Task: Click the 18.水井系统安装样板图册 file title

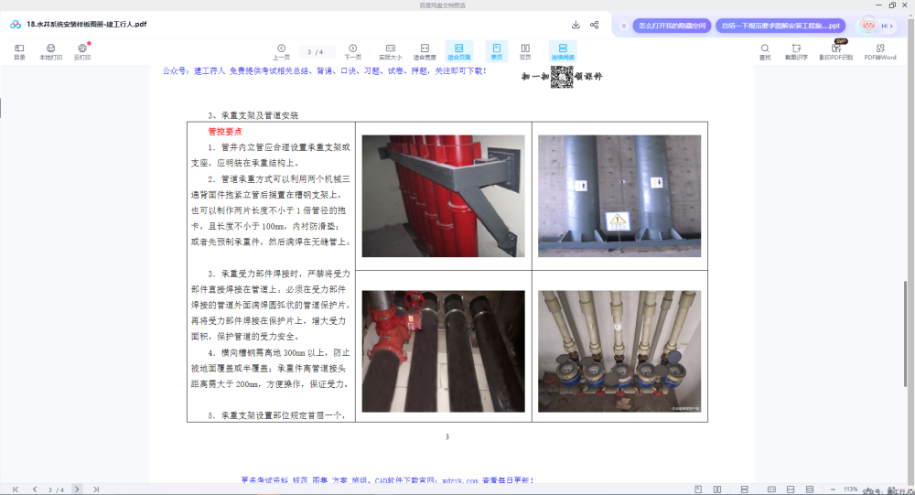Action: (x=86, y=25)
